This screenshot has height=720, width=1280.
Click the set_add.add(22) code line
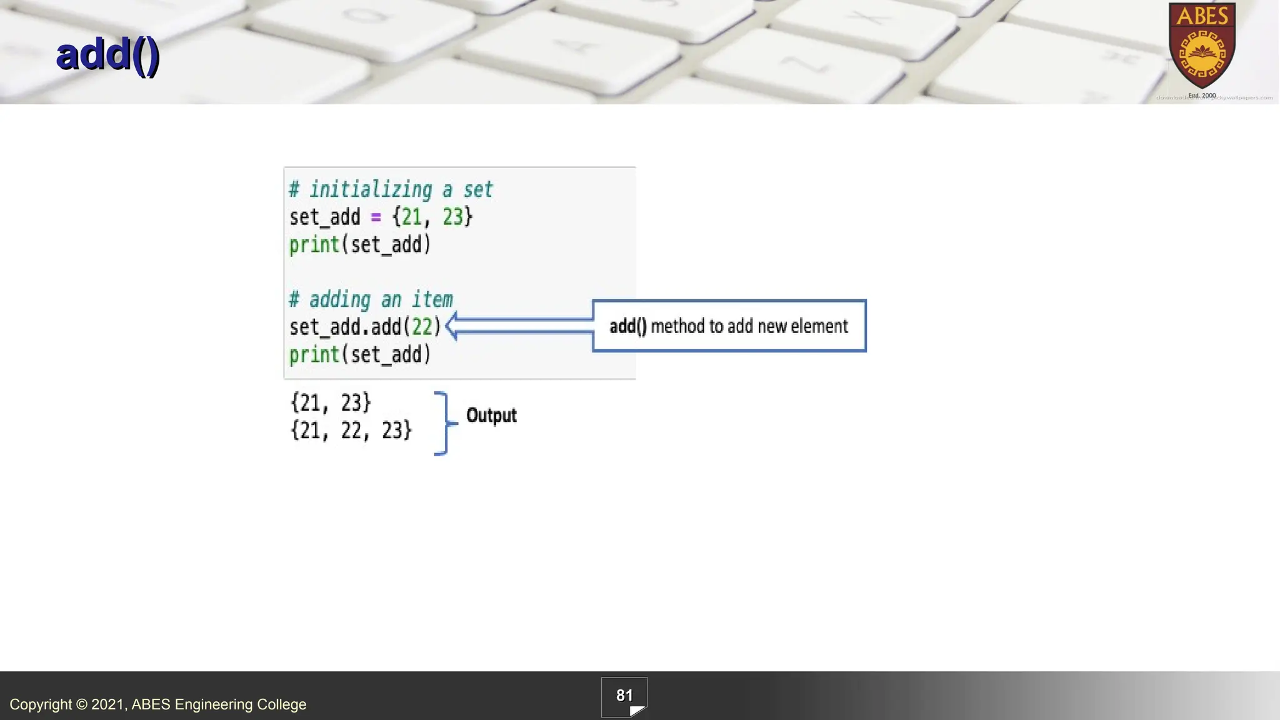(x=365, y=327)
